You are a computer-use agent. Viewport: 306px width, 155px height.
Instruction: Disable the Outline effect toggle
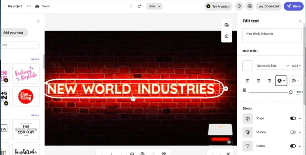[x=293, y=146]
